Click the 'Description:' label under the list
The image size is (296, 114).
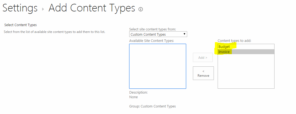138,92
